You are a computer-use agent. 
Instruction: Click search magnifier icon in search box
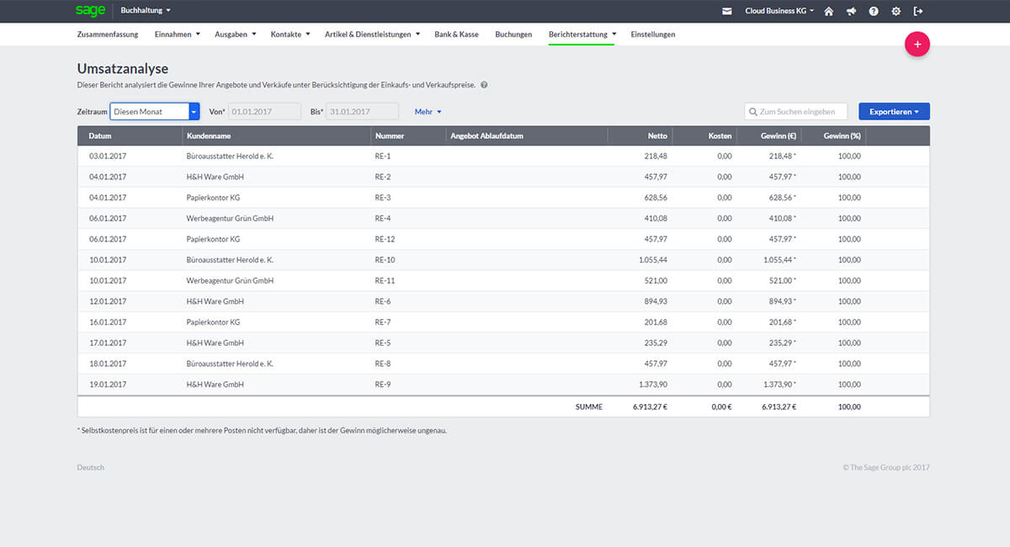click(753, 111)
